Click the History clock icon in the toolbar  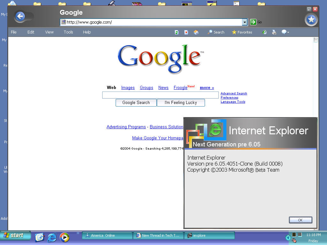pos(264,32)
